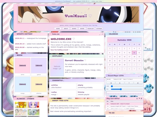Click the No. column header in playlist

(x=108, y=101)
